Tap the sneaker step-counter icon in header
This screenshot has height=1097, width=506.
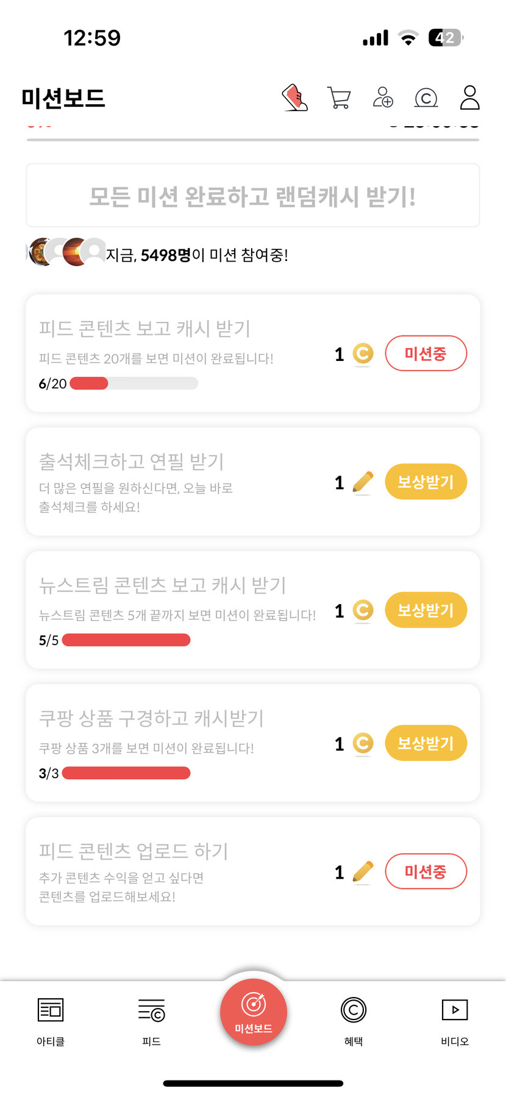pos(295,98)
